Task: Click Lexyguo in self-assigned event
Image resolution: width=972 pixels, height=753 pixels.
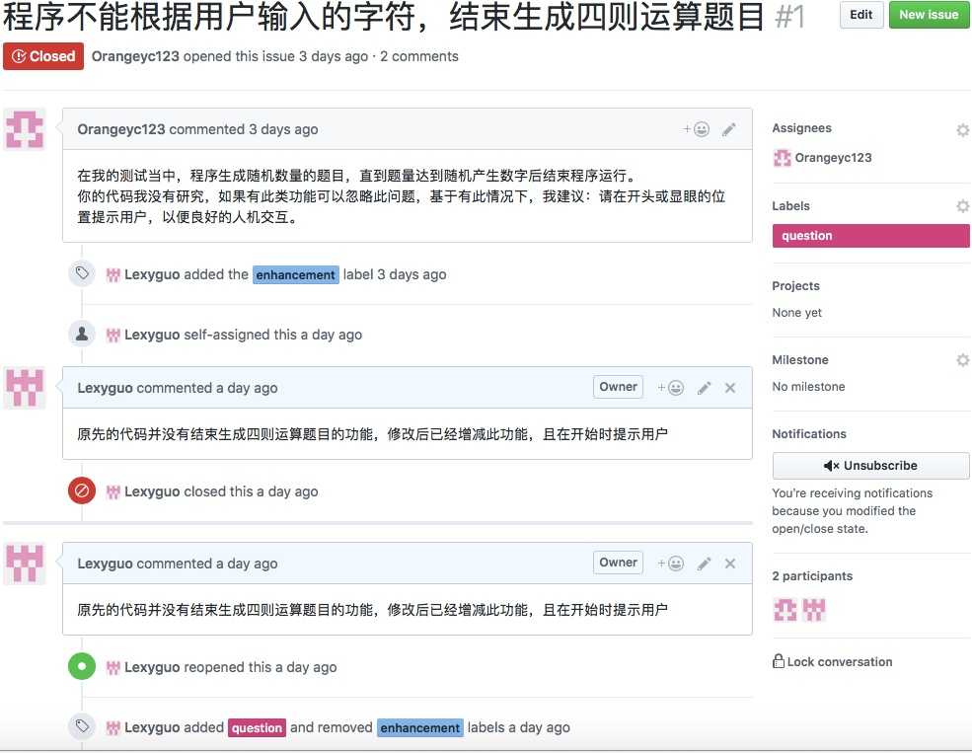Action: [x=152, y=335]
